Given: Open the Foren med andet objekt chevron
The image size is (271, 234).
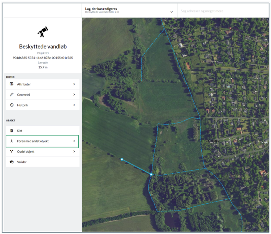Looking at the screenshot, I should (x=74, y=141).
